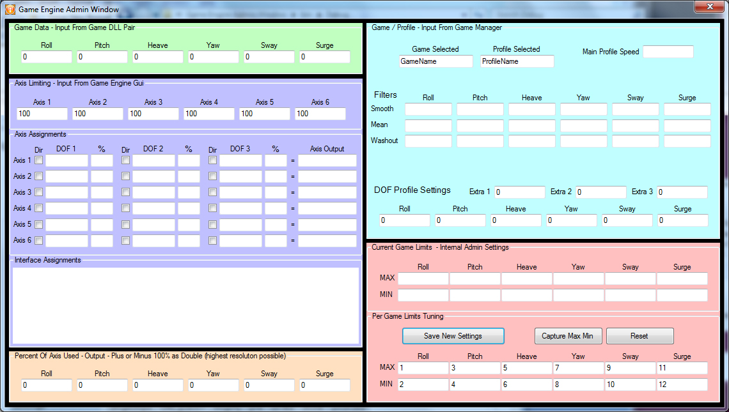The height and width of the screenshot is (412, 729).
Task: Click the 'Axis Output' column header
Action: (327, 149)
